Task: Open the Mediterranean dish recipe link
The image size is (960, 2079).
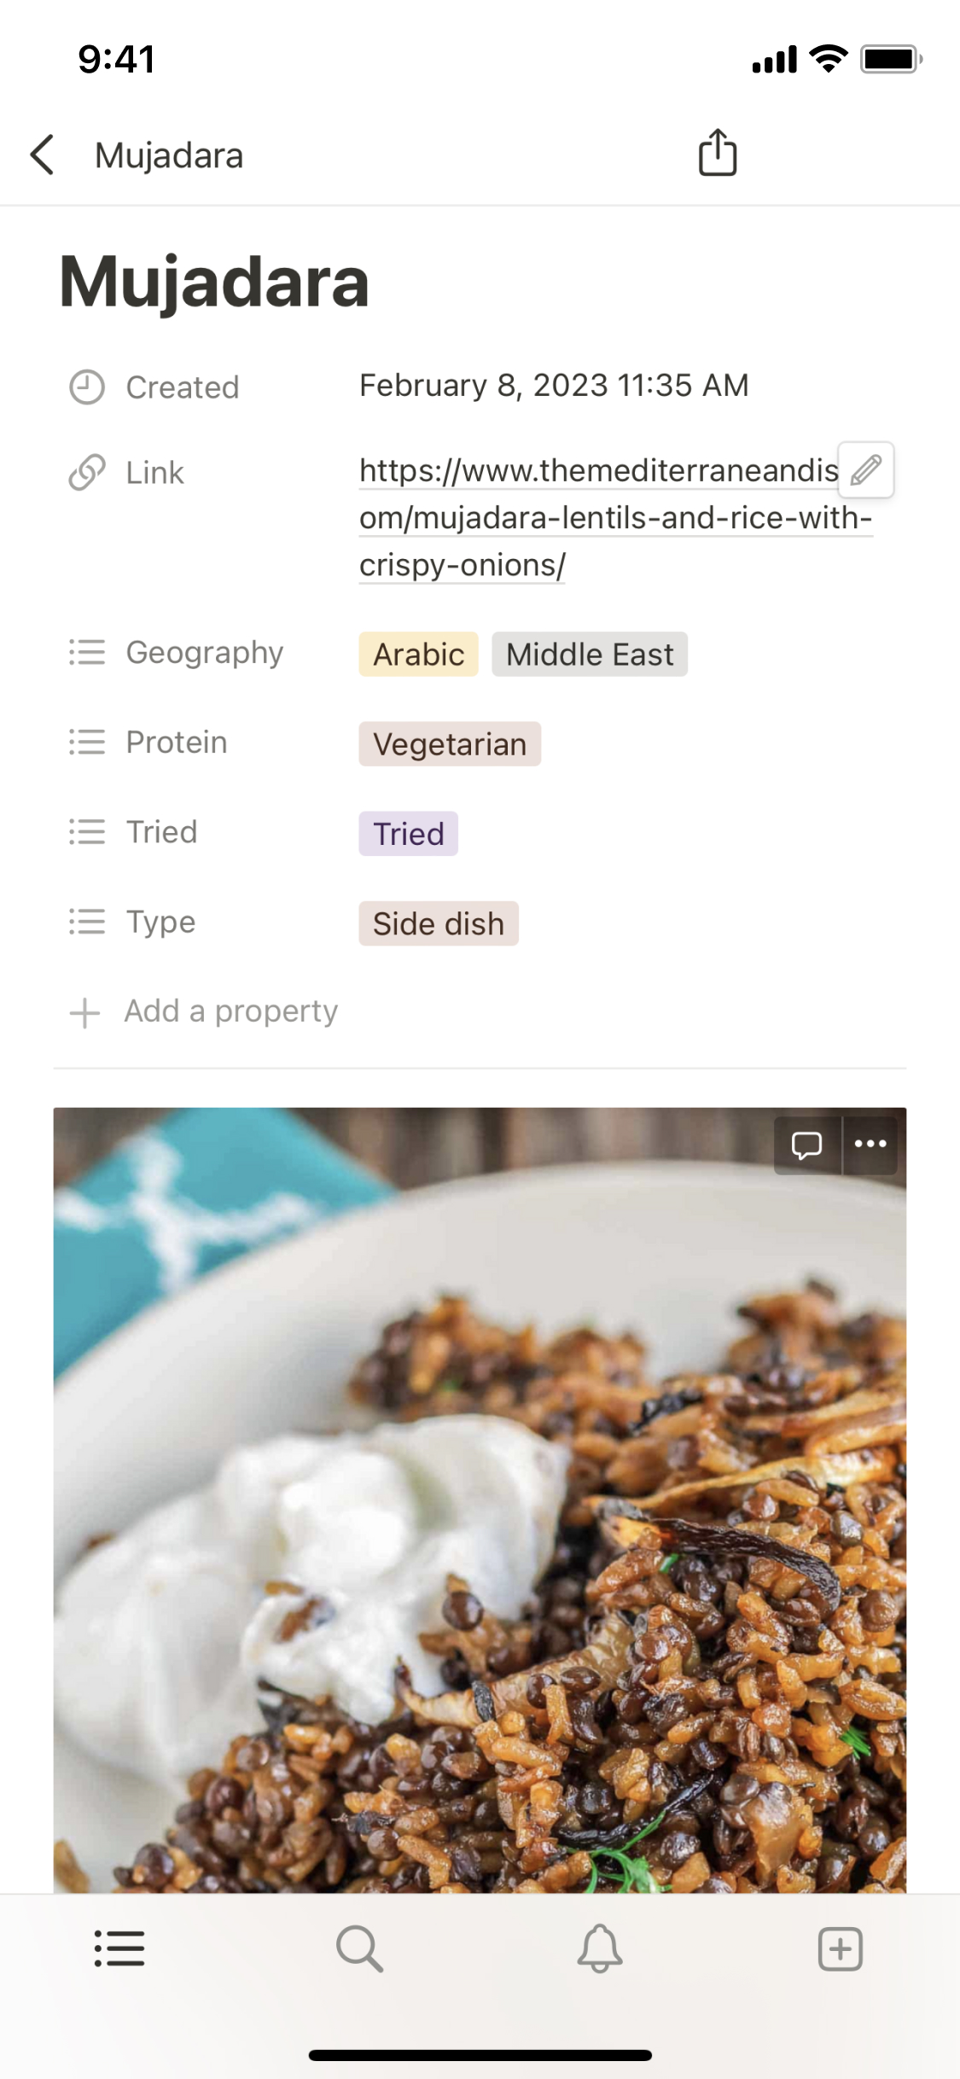Action: [597, 517]
